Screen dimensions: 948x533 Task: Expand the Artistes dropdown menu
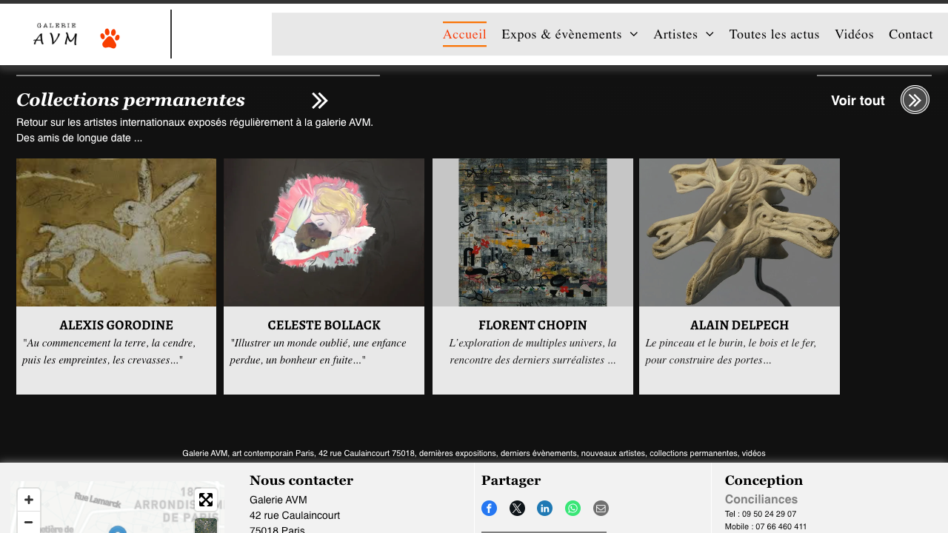(x=710, y=34)
